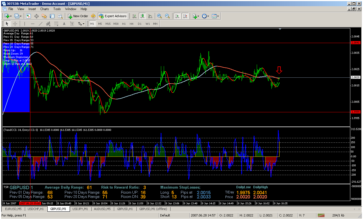Zoom in on the chart

160,16
